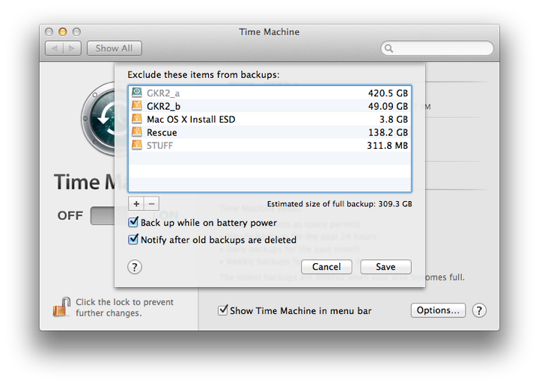The image size is (539, 385).
Task: Click the magnifying glass search icon
Action: [x=389, y=49]
